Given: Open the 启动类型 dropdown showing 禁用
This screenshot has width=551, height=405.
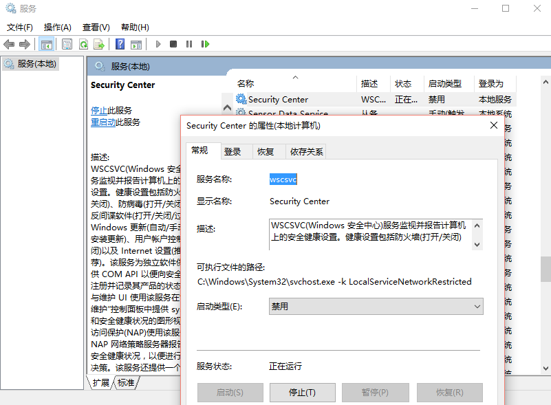Looking at the screenshot, I should (376, 307).
